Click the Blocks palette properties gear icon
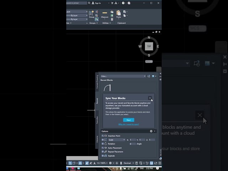This screenshot has width=228, height=171. pyautogui.click(x=160, y=79)
